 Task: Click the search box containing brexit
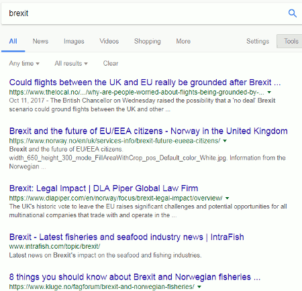pyautogui.click(x=143, y=13)
